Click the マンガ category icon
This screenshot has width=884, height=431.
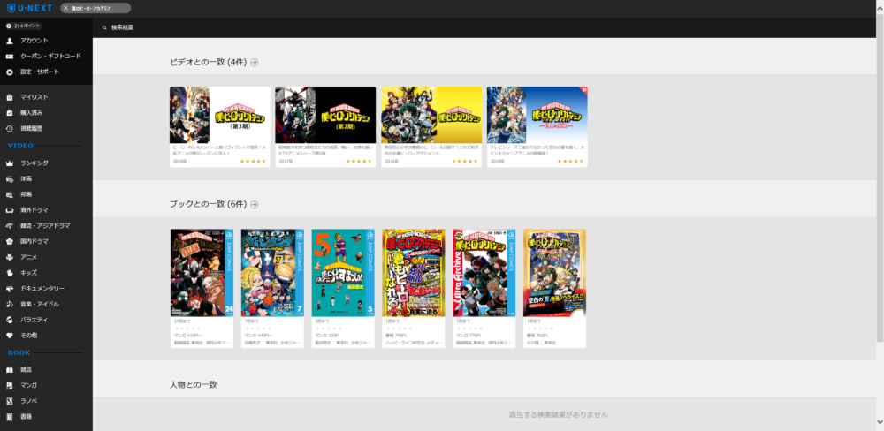click(x=10, y=385)
